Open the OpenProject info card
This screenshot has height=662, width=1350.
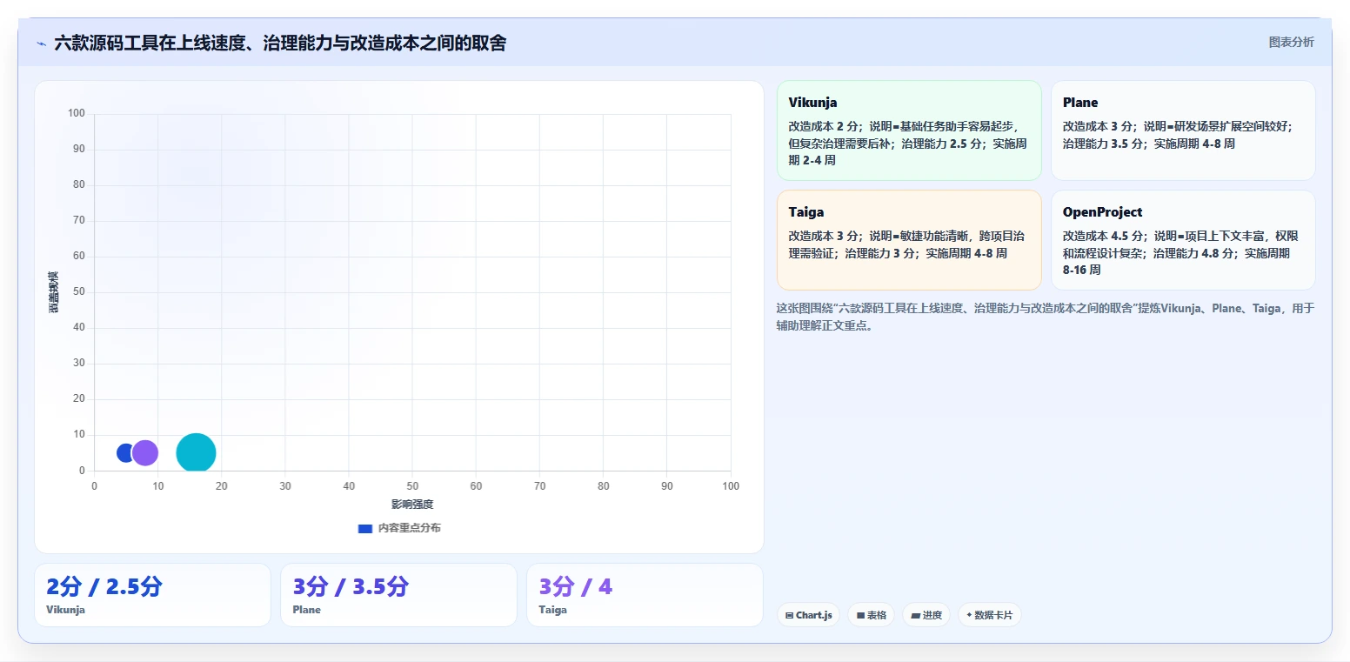click(1183, 240)
